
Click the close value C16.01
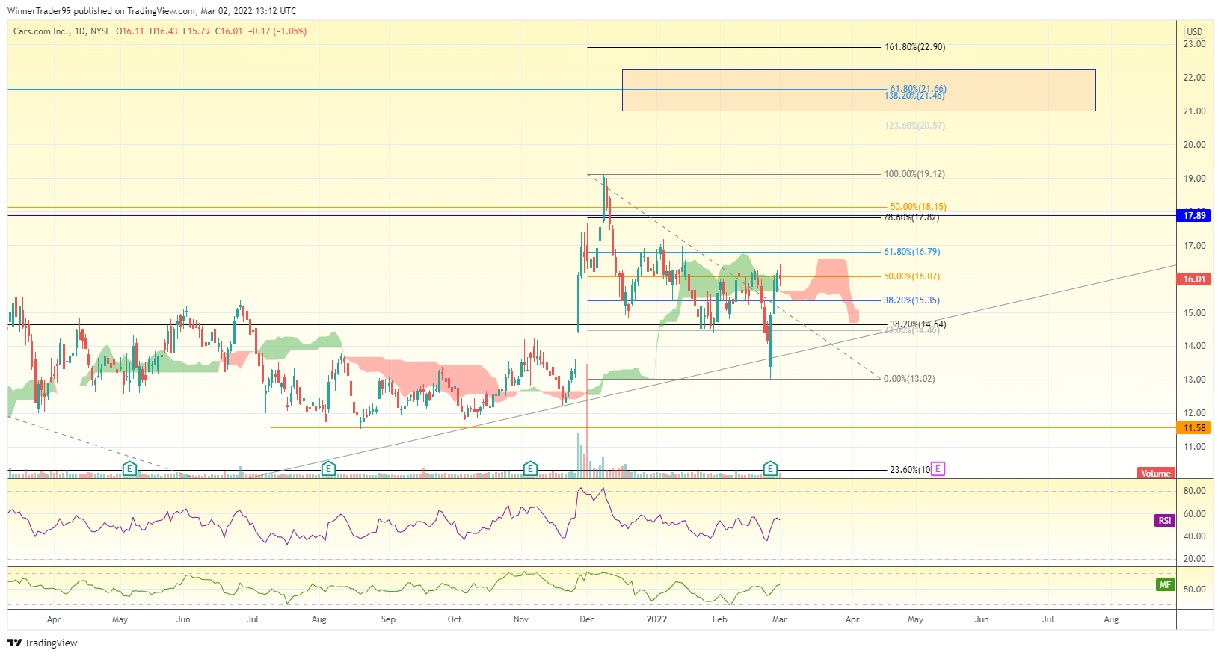click(x=229, y=31)
